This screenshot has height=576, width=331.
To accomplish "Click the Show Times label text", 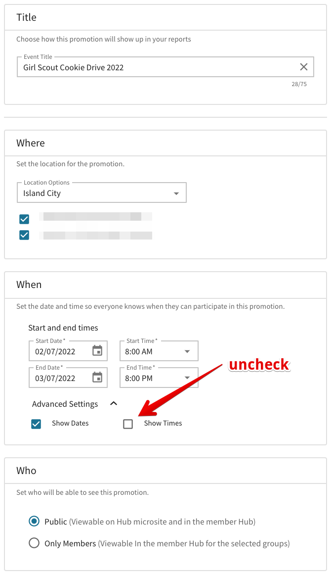I will coord(163,423).
